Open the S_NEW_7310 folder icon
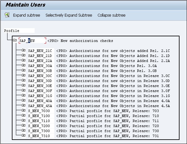The height and width of the screenshot is (144, 187). click(24, 136)
